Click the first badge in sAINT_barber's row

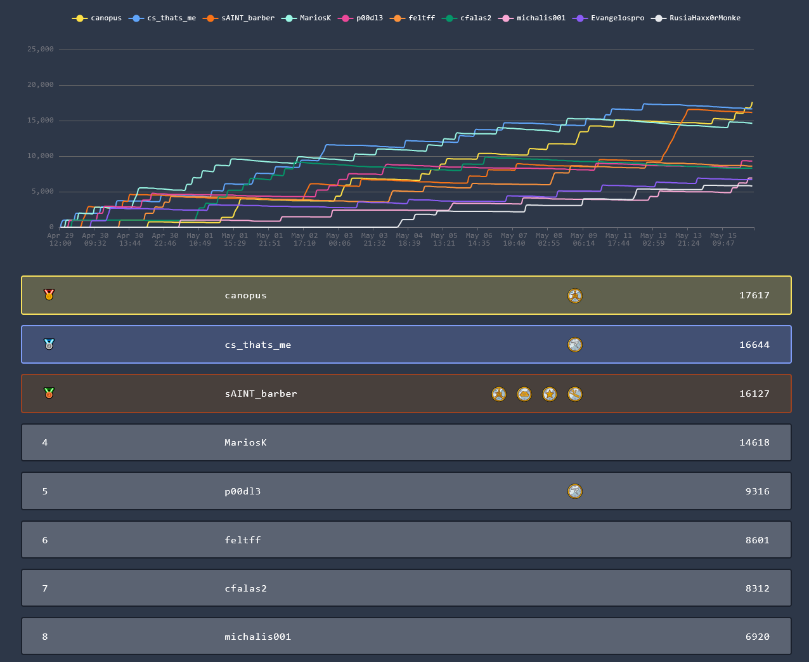(499, 394)
